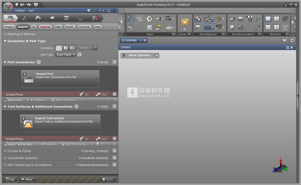Show View Options with the eye icon
Screen dimensions: 301x185
click(x=124, y=55)
